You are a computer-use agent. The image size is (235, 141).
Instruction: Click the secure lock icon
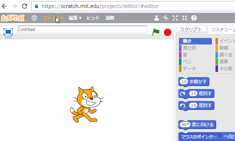tap(37, 6)
